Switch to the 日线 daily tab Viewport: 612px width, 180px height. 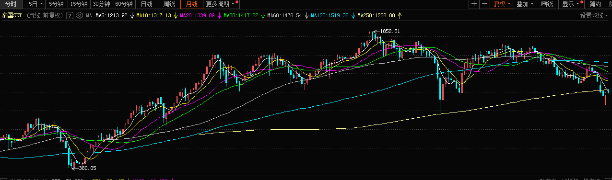pos(146,4)
